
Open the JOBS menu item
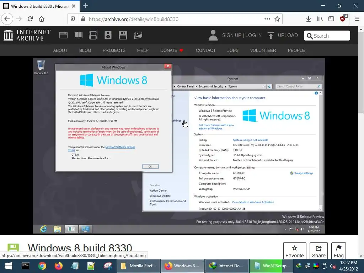233,50
